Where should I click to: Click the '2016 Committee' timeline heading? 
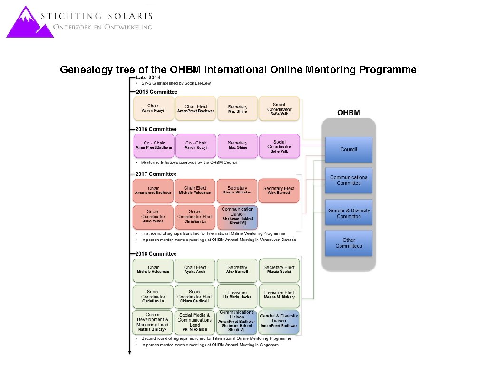coord(156,129)
